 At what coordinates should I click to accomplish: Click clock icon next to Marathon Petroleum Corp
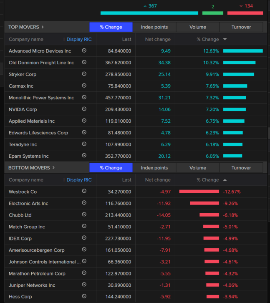tap(84, 273)
